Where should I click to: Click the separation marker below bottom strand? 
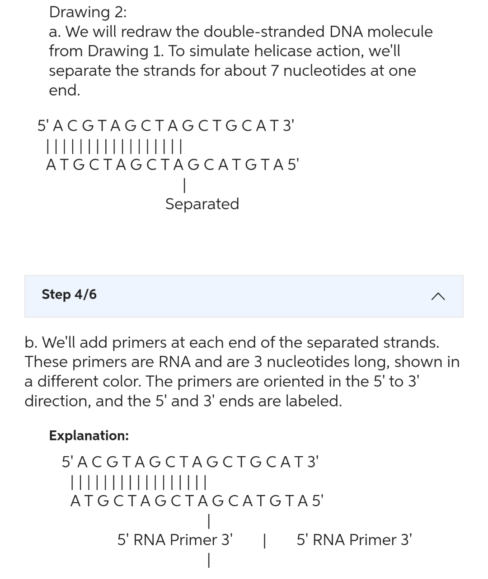[x=184, y=184]
